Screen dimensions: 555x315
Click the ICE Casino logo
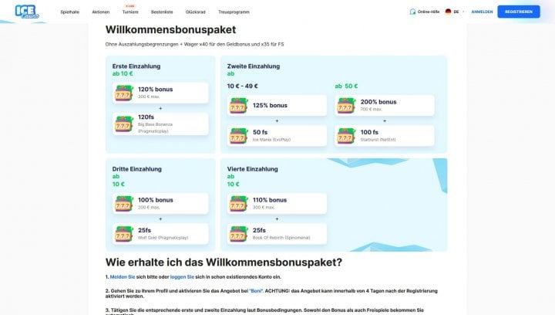pyautogui.click(x=26, y=12)
